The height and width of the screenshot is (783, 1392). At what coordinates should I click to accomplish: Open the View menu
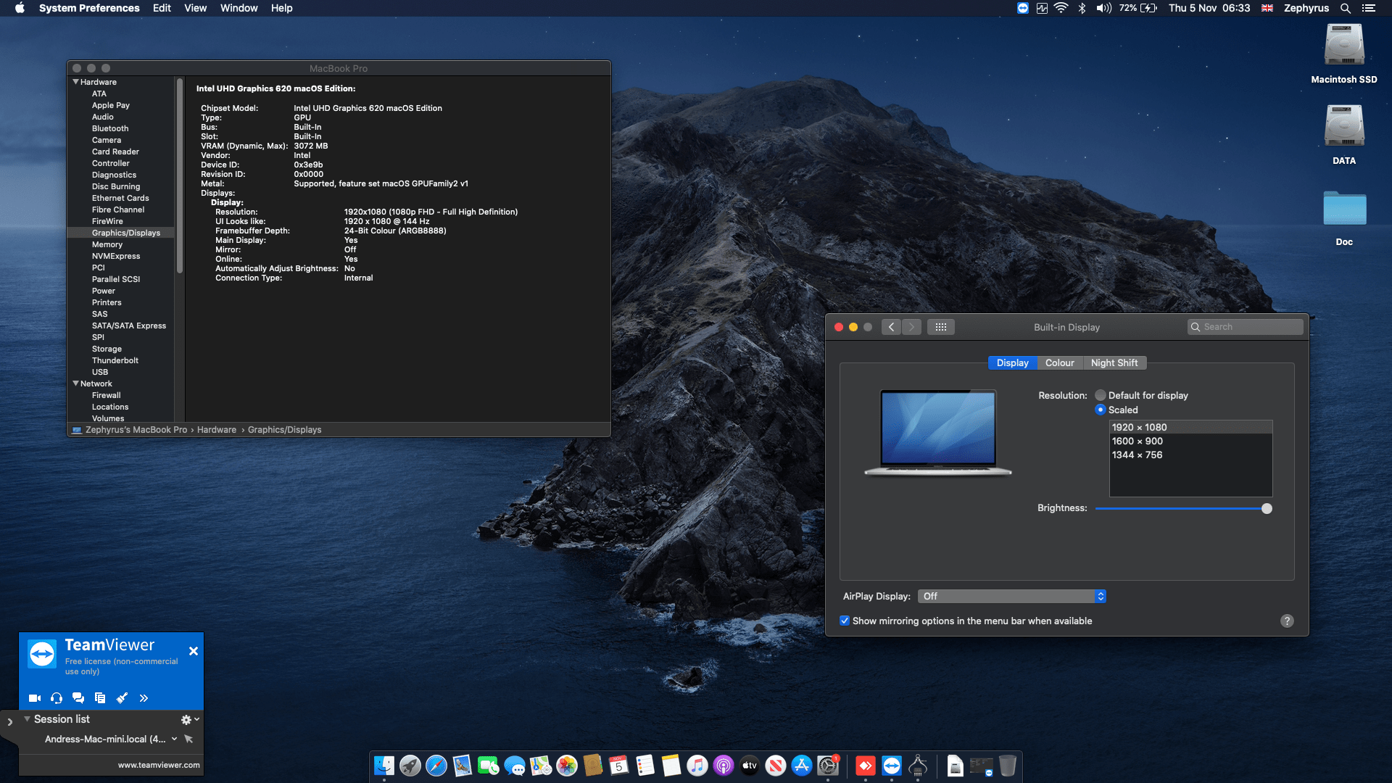195,8
